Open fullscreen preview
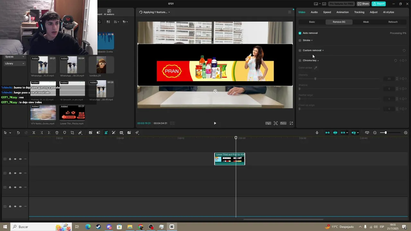 [291, 123]
